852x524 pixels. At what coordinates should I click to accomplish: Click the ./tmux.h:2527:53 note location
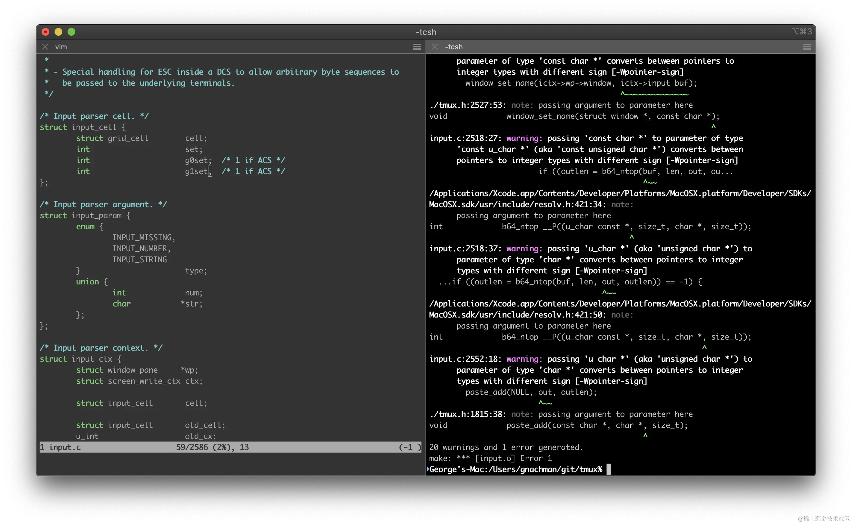click(468, 105)
